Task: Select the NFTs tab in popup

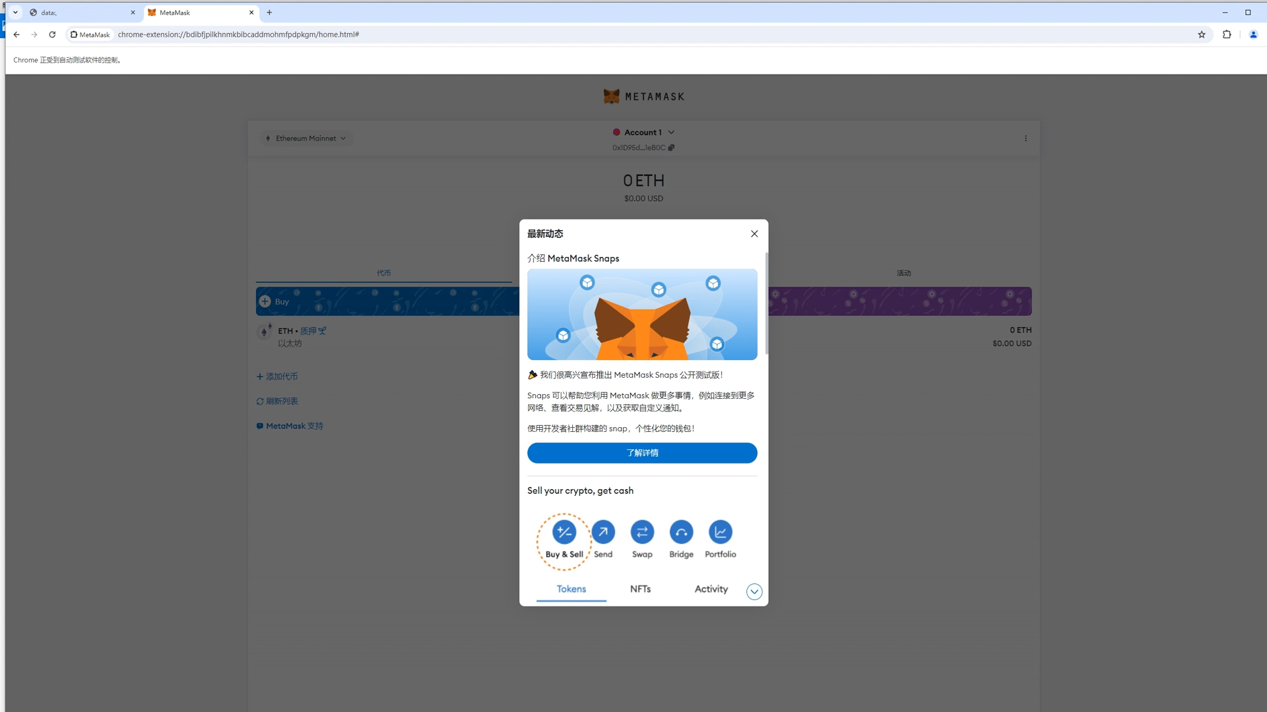Action: click(x=640, y=589)
